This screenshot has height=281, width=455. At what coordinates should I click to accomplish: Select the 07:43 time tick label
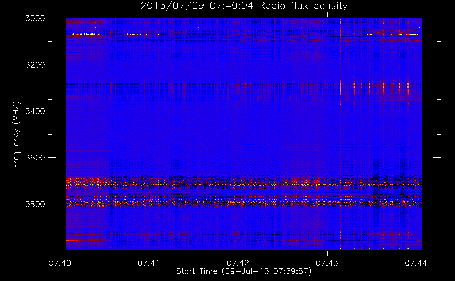327,263
